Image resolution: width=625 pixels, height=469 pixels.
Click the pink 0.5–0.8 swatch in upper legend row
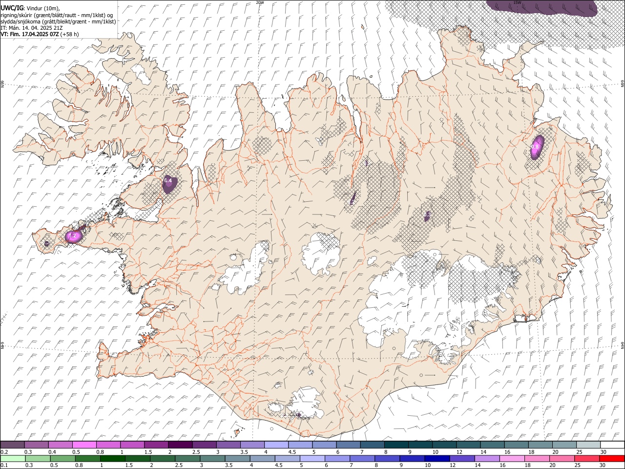[x=84, y=445]
